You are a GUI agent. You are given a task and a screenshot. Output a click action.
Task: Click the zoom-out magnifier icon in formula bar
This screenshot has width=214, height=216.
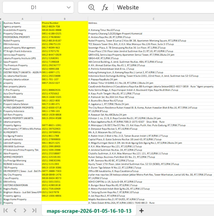(x=92, y=7)
